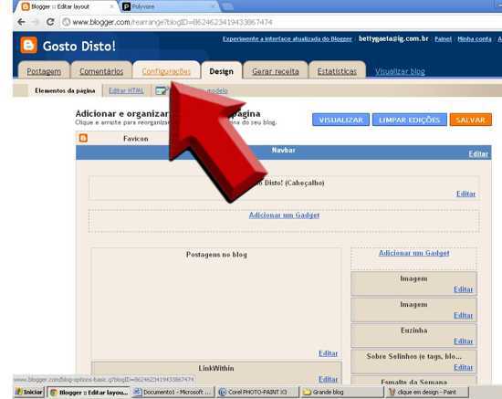Image resolution: width=502 pixels, height=399 pixels.
Task: Open the Postagem tab
Action: (x=44, y=71)
